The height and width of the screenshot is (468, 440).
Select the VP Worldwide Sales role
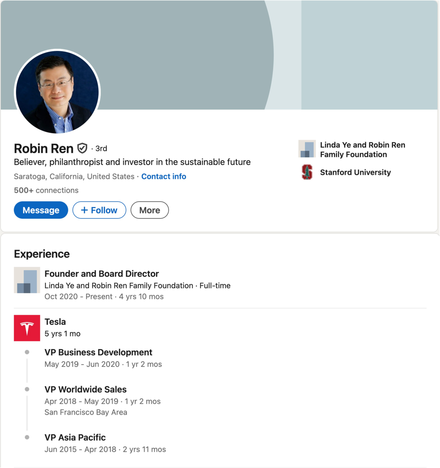tap(86, 389)
